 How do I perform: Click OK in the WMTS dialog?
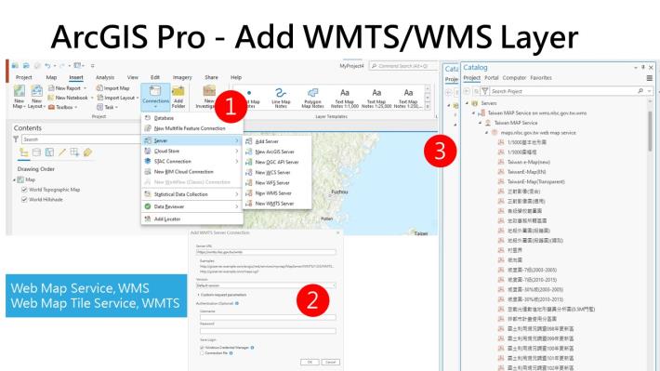[x=310, y=362]
